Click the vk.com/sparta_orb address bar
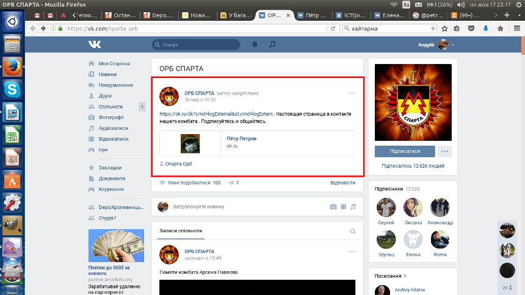This screenshot has width=525, height=295. point(196,29)
